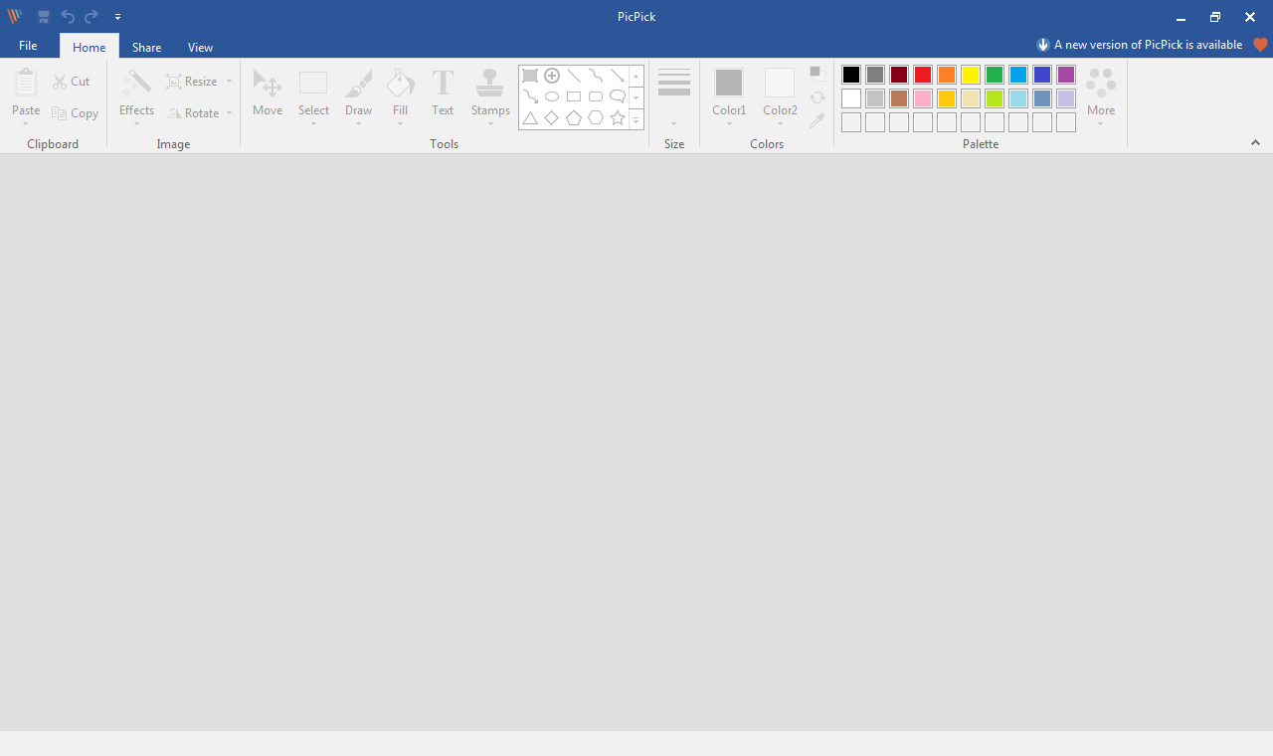This screenshot has width=1273, height=756.
Task: Choose the curved arrow shape
Action: 530,96
